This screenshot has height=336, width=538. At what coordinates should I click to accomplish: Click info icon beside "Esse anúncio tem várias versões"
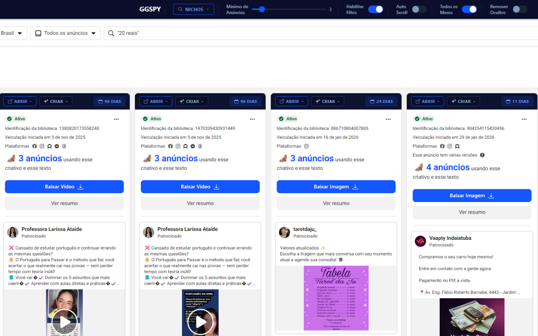click(482, 155)
